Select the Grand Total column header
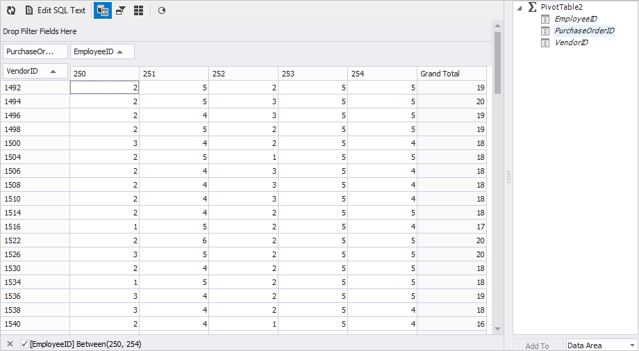Image resolution: width=639 pixels, height=351 pixels. click(451, 74)
